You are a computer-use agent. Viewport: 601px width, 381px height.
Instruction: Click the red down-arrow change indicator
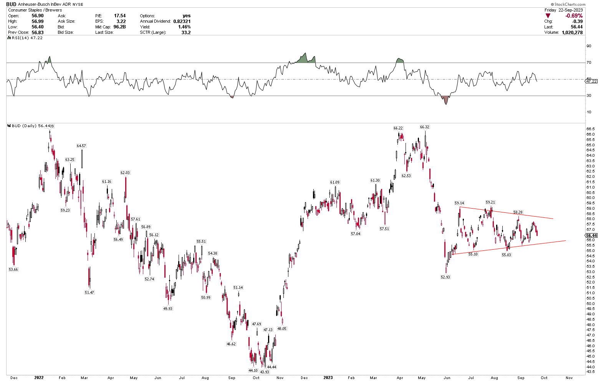point(548,16)
